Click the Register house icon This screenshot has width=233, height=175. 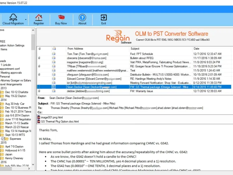pos(39,17)
